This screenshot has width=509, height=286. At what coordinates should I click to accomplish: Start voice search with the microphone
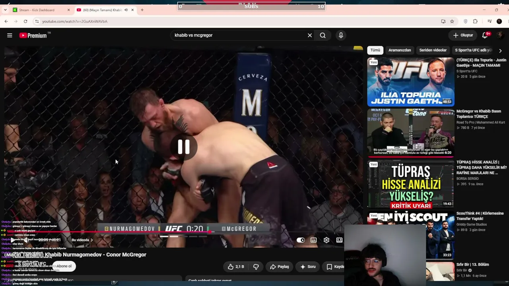(341, 35)
